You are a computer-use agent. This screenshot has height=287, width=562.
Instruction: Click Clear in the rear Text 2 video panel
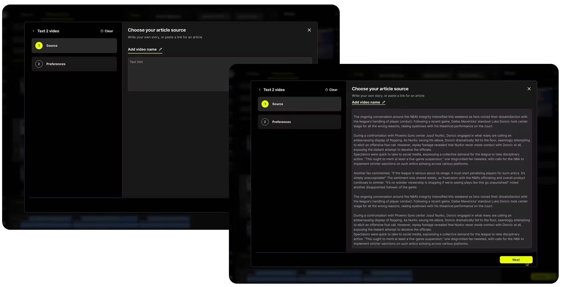[107, 31]
